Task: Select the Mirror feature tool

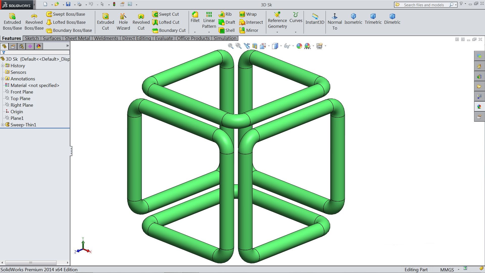Action: (x=251, y=30)
